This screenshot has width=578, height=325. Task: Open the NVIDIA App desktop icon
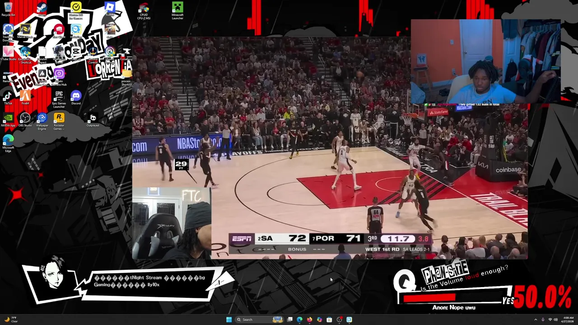[x=8, y=120]
